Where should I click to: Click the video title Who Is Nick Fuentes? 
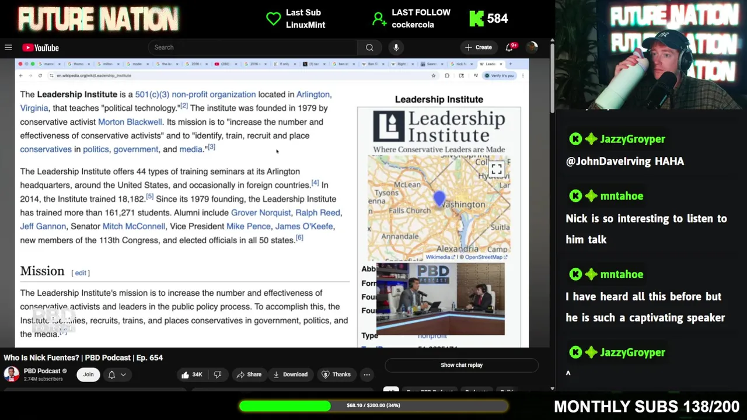coord(83,358)
